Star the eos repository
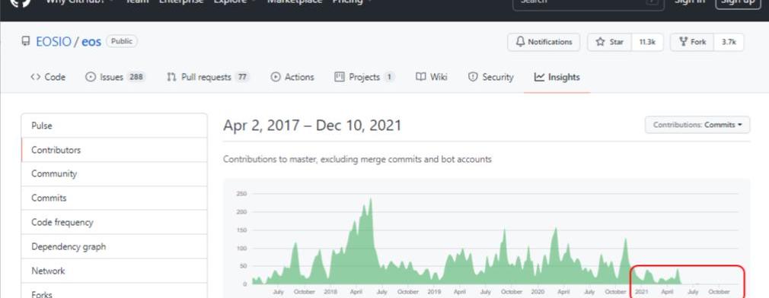The height and width of the screenshot is (298, 769). [610, 42]
